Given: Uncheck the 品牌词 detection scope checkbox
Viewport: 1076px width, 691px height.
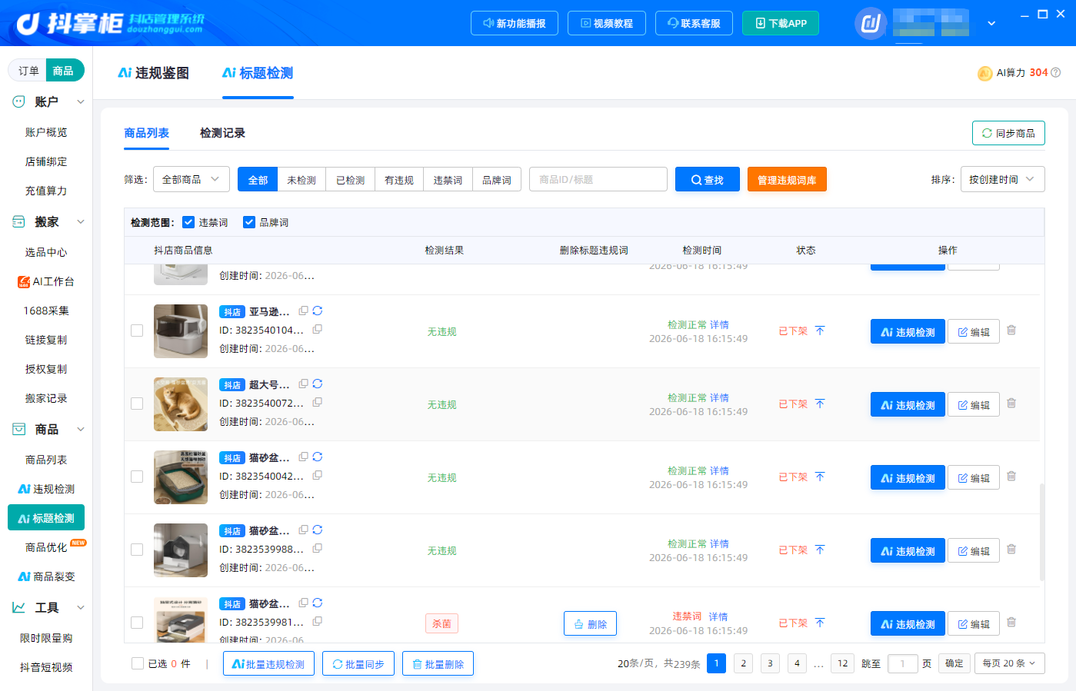Looking at the screenshot, I should point(249,222).
